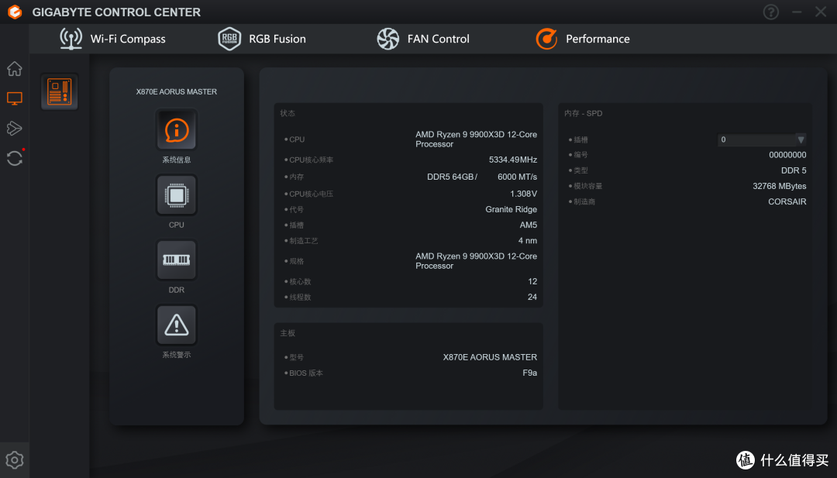Click the memory type DDR 5 value
Viewport: 837px width, 478px height.
point(794,170)
